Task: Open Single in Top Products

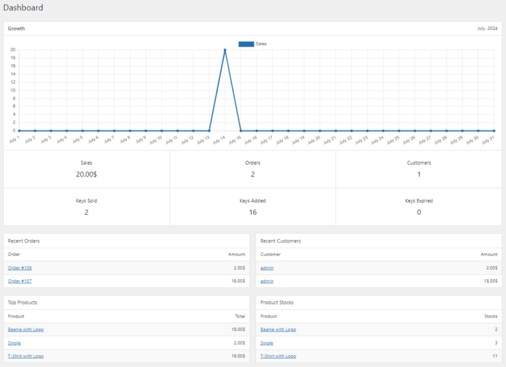Action: (14, 343)
